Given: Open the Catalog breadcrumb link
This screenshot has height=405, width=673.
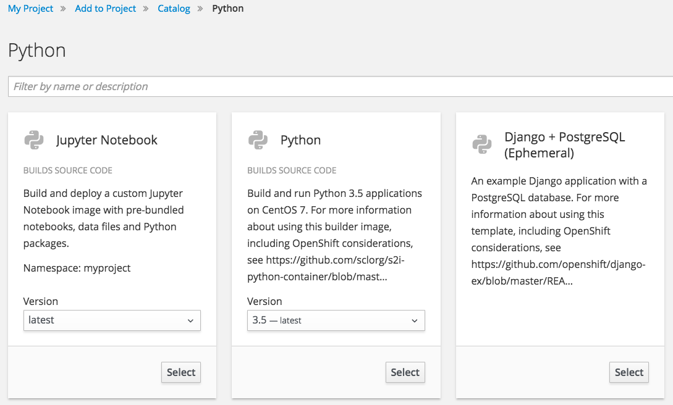Looking at the screenshot, I should 174,9.
